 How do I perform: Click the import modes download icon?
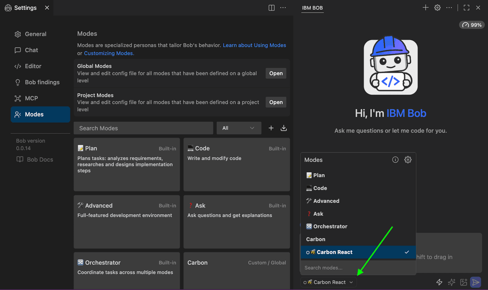(283, 127)
